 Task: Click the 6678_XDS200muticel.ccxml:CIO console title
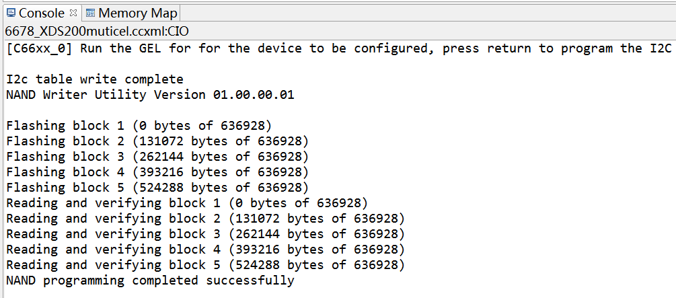point(97,32)
